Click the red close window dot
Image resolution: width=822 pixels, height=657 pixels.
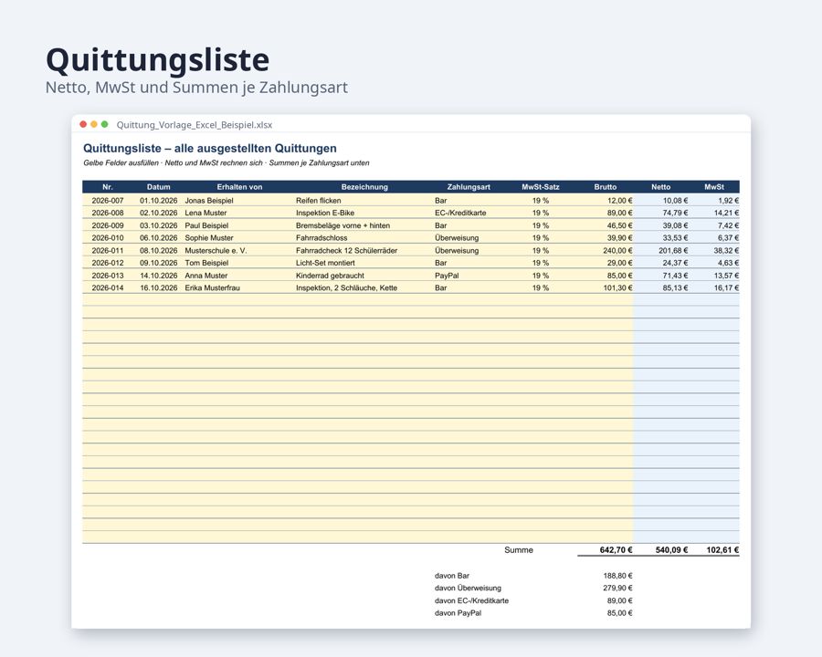83,124
